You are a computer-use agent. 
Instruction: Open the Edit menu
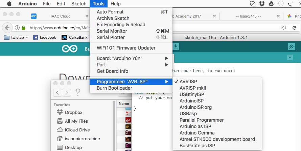tap(61, 4)
